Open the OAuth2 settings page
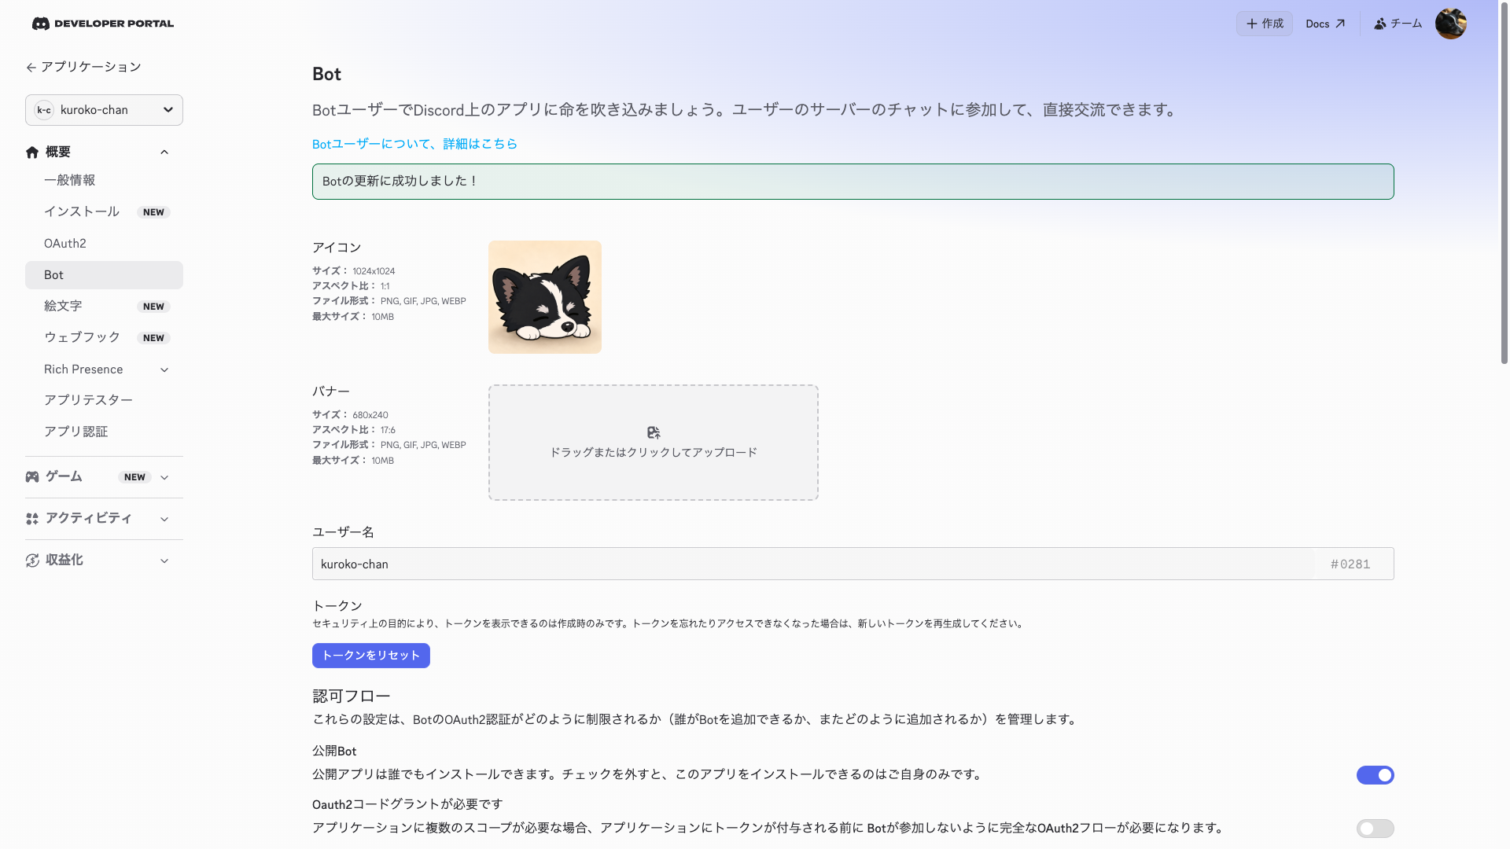The image size is (1510, 849). click(x=104, y=244)
